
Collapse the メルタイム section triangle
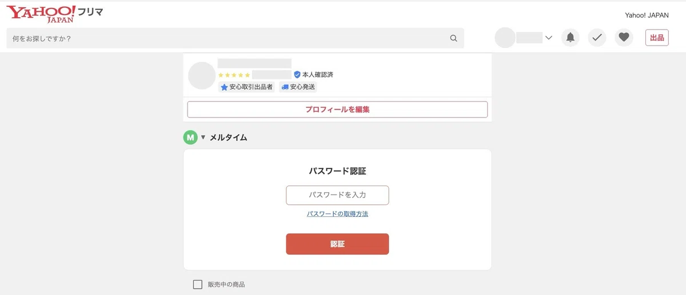203,138
